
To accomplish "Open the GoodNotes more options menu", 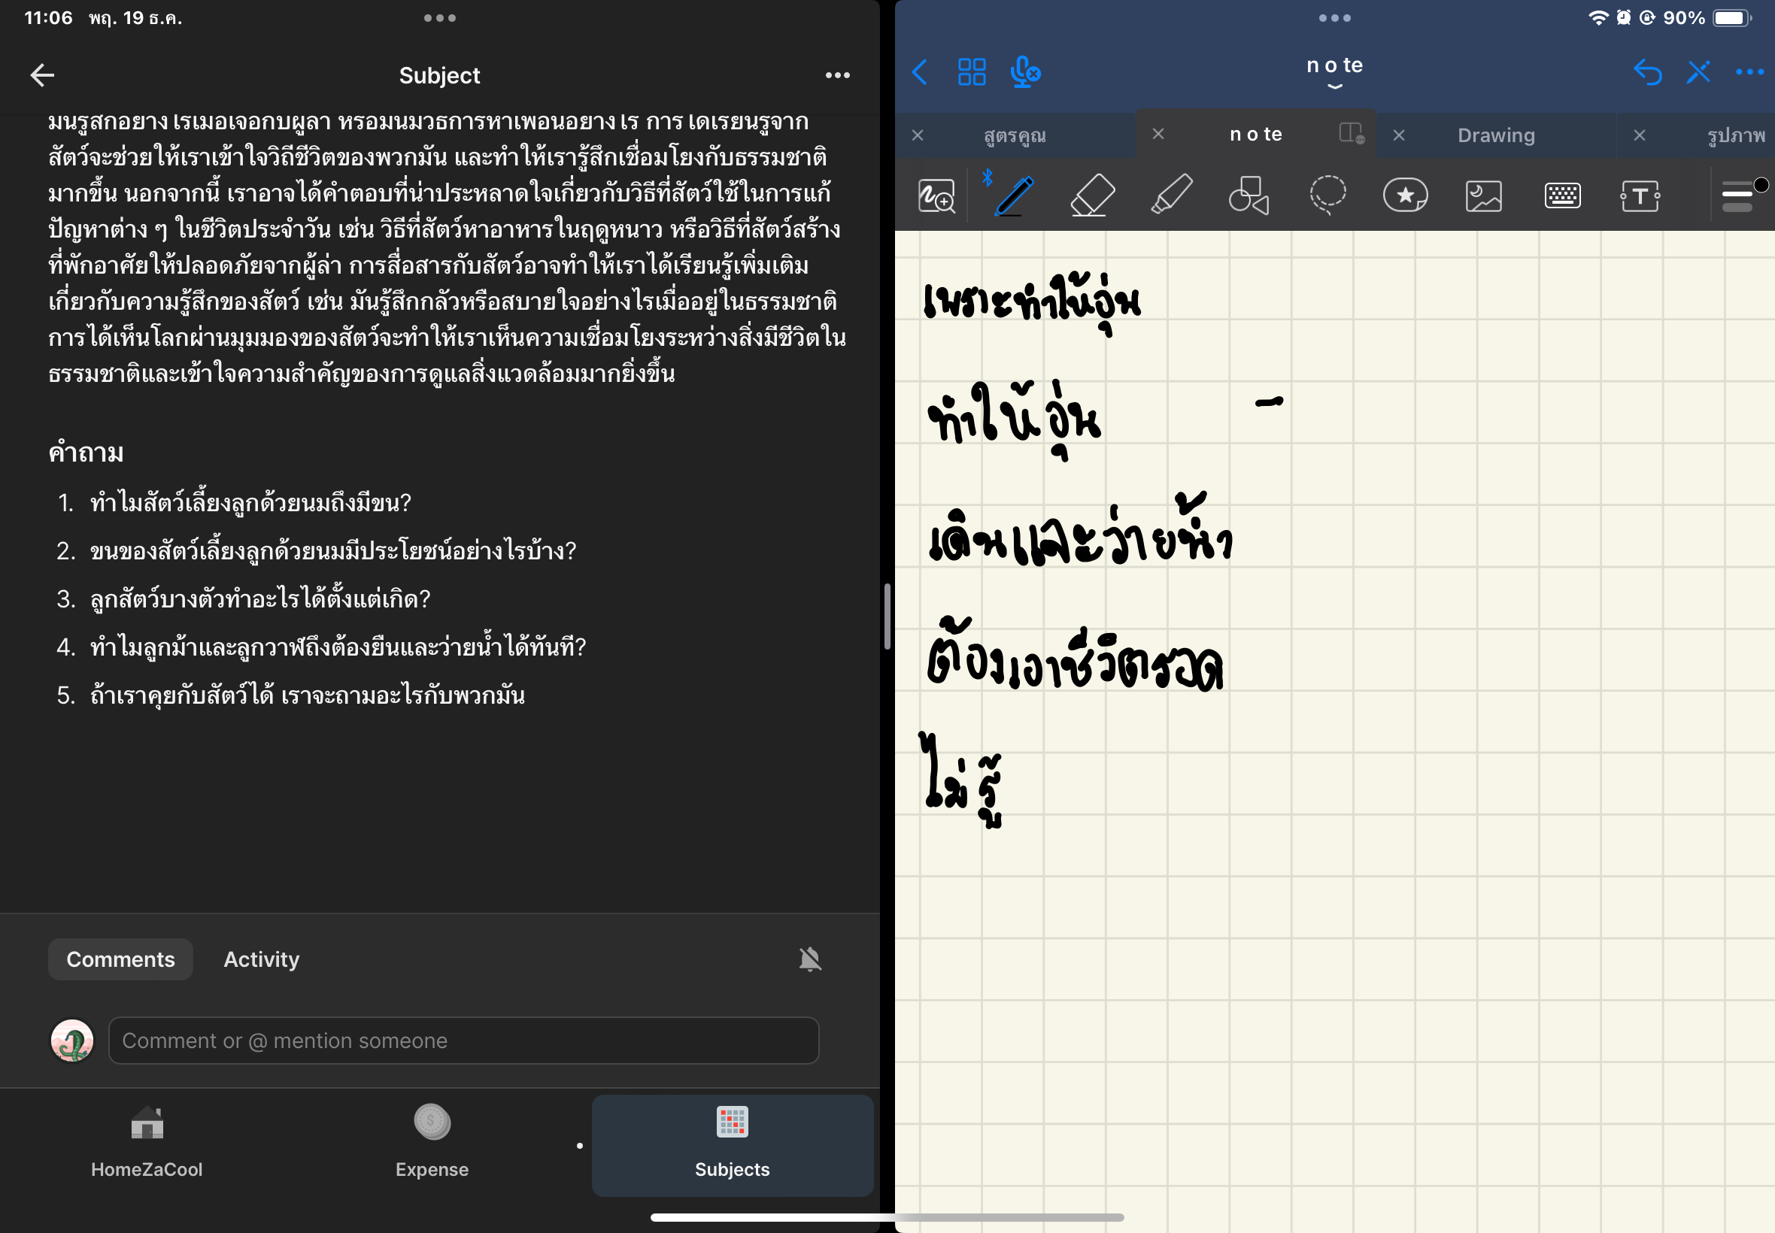I will tap(1749, 73).
